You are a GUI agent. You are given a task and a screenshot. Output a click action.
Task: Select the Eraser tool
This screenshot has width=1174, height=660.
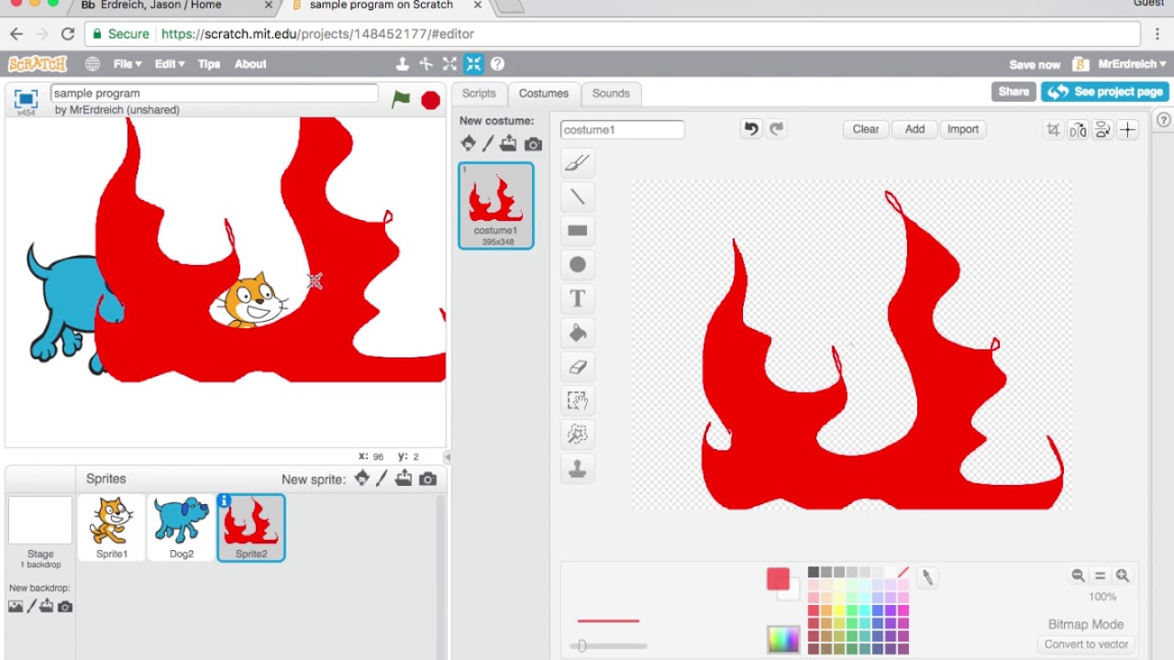click(x=577, y=367)
